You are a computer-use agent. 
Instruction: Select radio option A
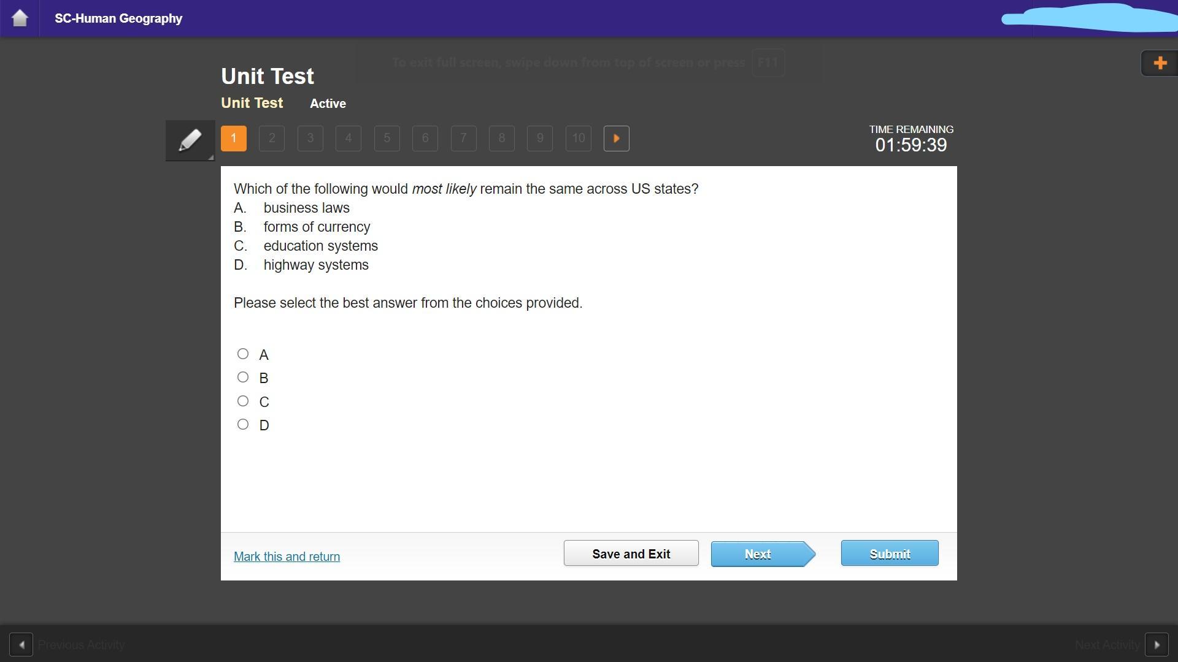point(243,354)
